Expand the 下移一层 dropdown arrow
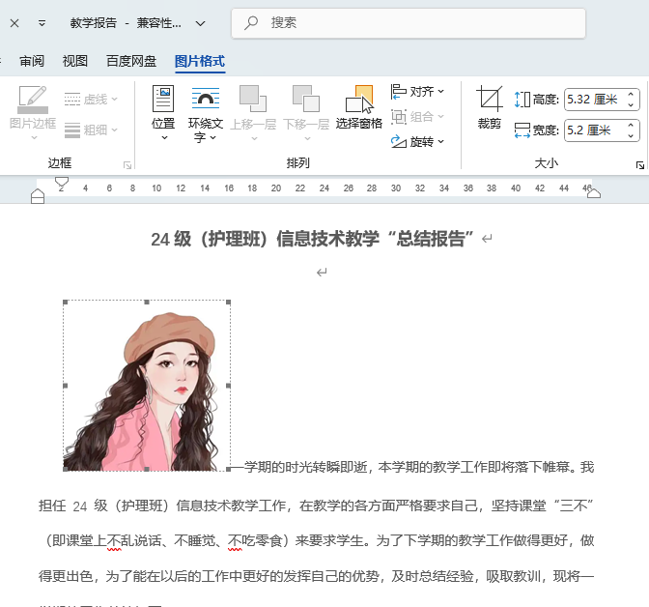649x607 pixels. click(307, 138)
